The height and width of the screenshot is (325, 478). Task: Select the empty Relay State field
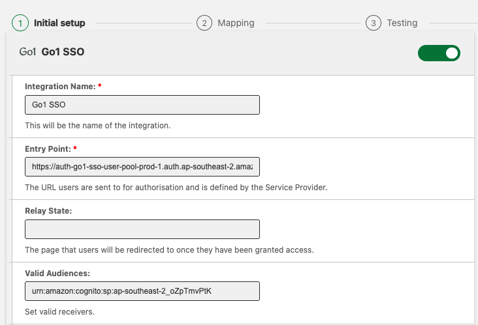[x=142, y=229]
